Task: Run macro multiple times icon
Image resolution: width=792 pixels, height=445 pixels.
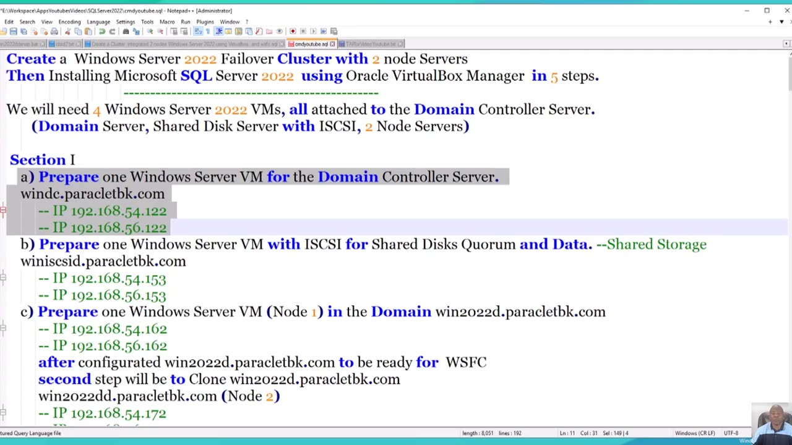Action: [323, 31]
